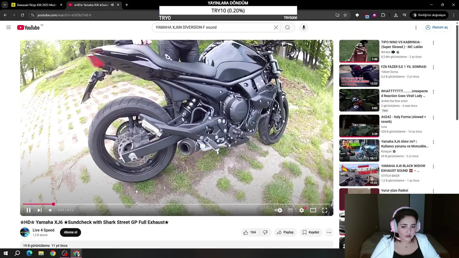
Task: Like the video with thumbs up
Action: (249, 232)
